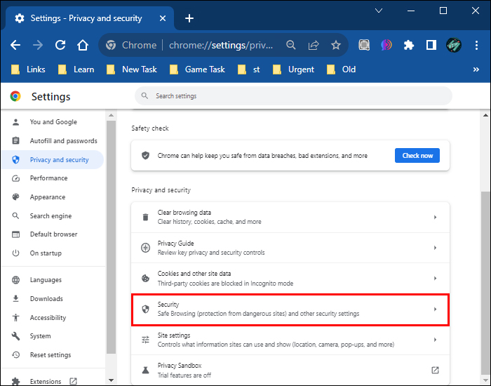491x386 pixels.
Task: Click the zoom magnifier icon in address bar
Action: coord(291,45)
